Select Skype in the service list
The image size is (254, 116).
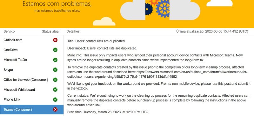(32, 70)
